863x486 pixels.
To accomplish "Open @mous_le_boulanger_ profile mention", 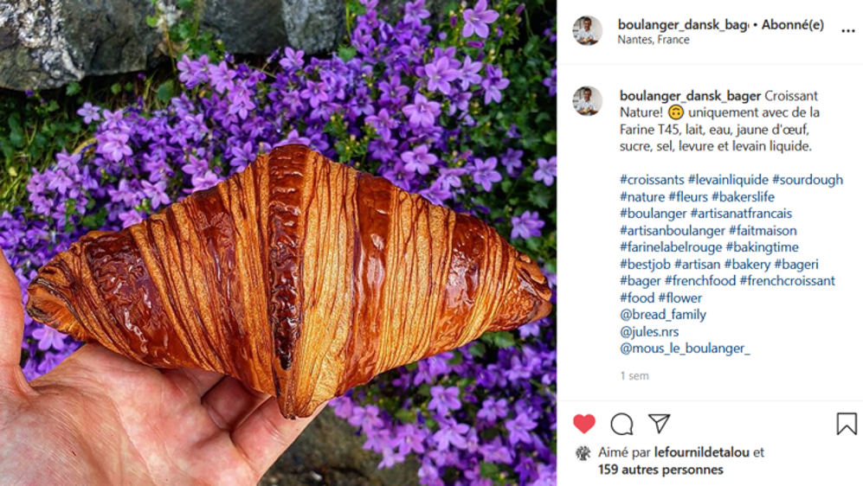I will pos(685,349).
